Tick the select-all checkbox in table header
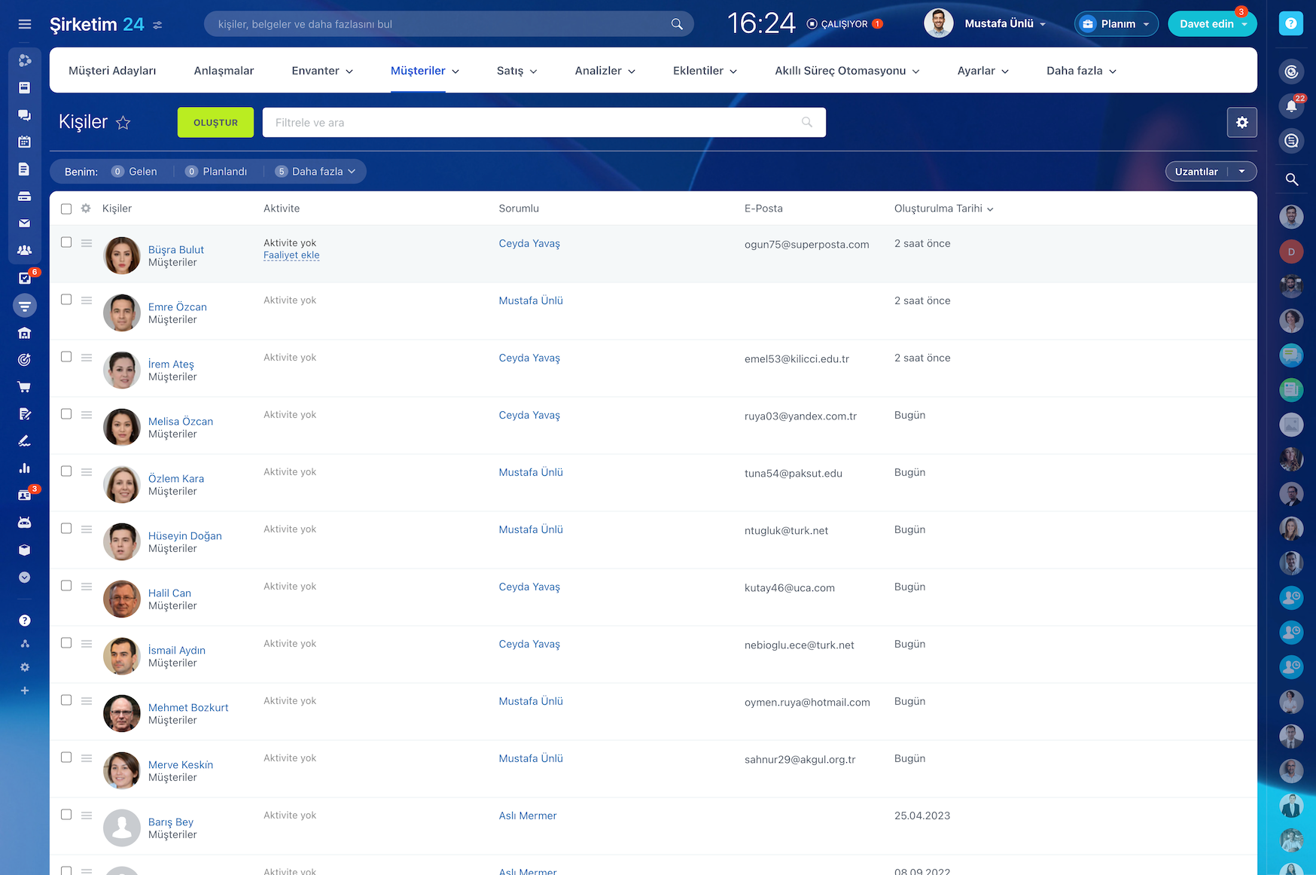Screen dimensions: 1316x875 click(66, 209)
